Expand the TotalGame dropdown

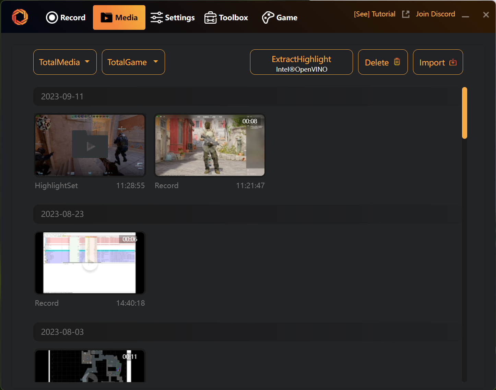(x=133, y=62)
